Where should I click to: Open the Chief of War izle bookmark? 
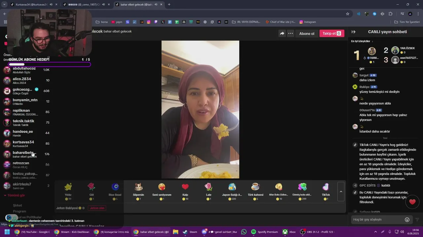tap(280, 22)
